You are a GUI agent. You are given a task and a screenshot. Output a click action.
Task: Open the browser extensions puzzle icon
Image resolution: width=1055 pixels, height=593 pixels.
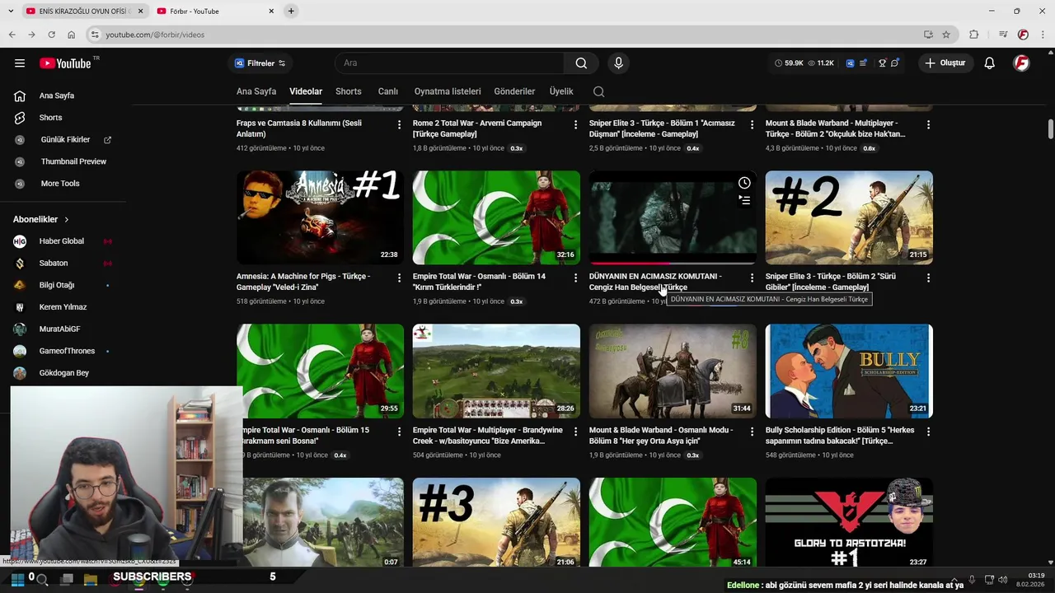[x=973, y=35]
